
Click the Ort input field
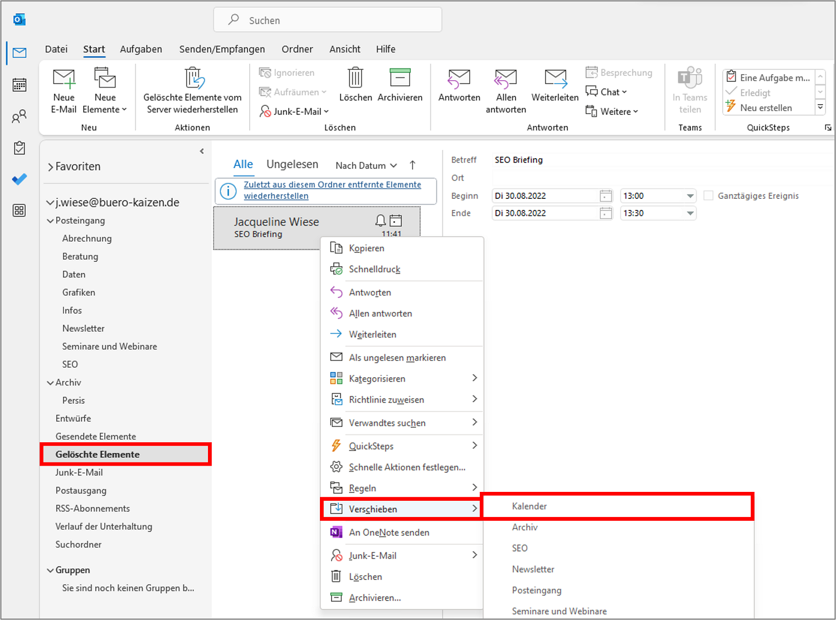tap(663, 178)
